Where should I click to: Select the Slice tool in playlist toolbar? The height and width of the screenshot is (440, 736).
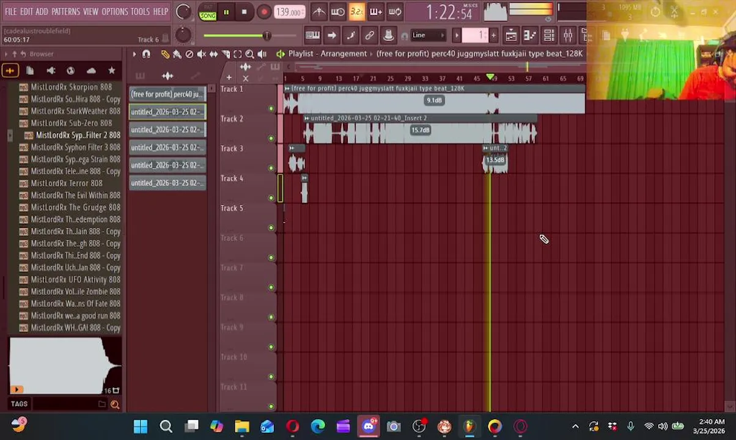(x=226, y=54)
